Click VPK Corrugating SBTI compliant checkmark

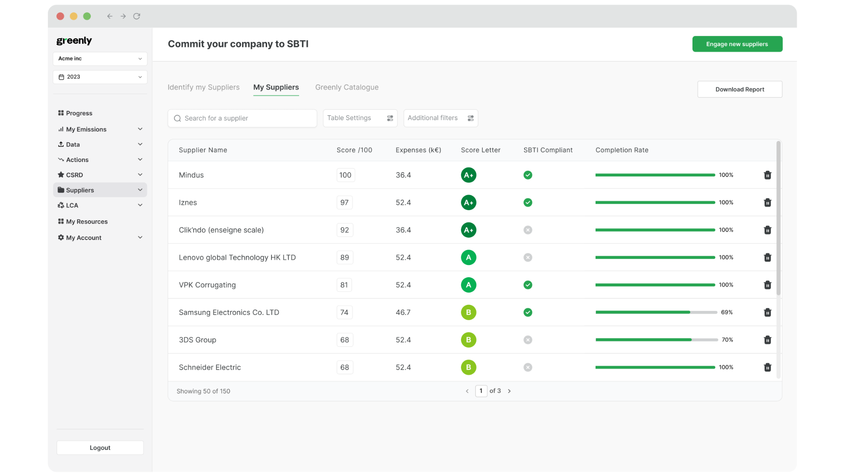click(x=528, y=285)
